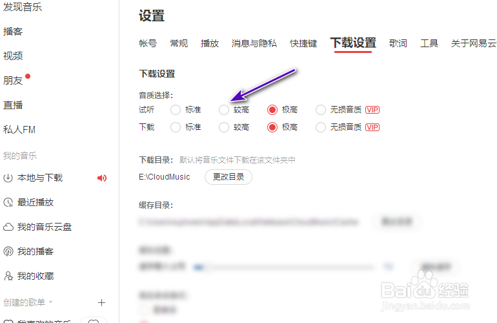Select 无损音质 for 下载

[320, 127]
